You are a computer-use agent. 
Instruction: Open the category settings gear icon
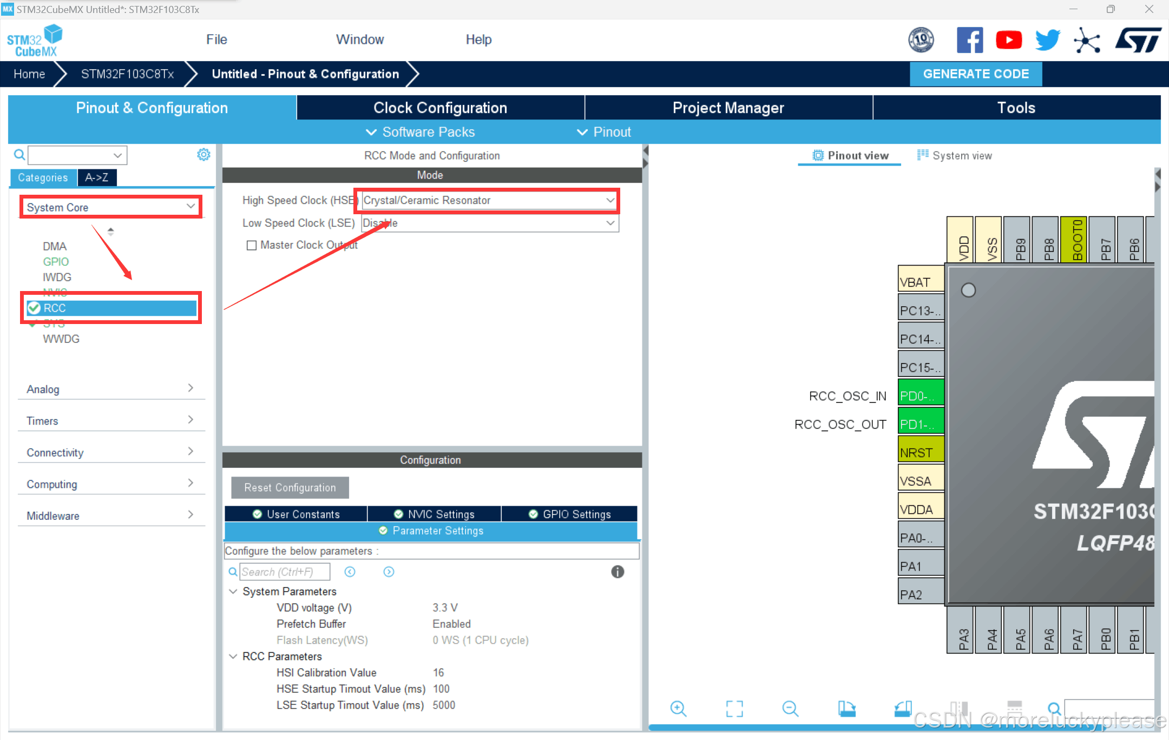[203, 155]
